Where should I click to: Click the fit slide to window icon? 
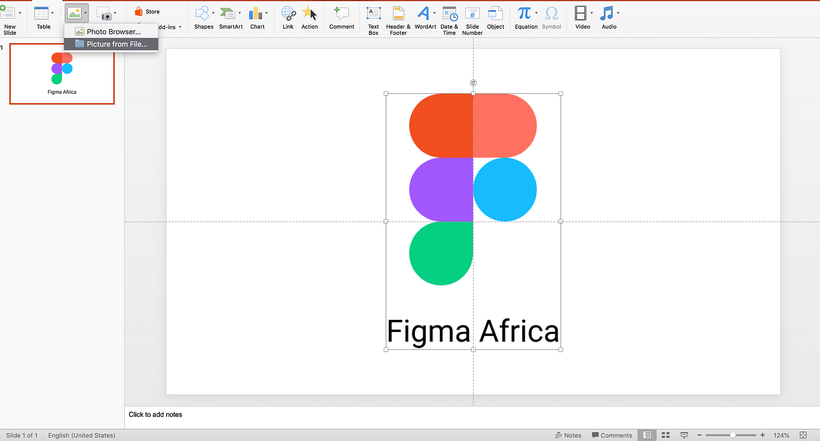pyautogui.click(x=803, y=435)
